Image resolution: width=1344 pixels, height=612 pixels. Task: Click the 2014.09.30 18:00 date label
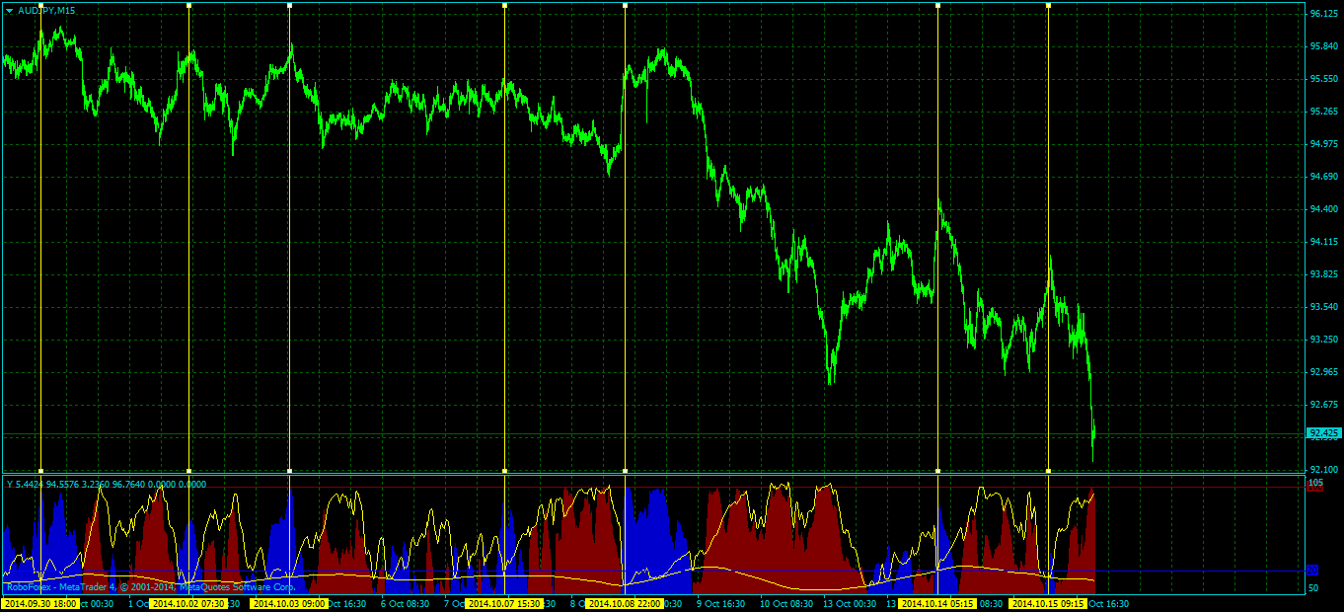(x=40, y=603)
